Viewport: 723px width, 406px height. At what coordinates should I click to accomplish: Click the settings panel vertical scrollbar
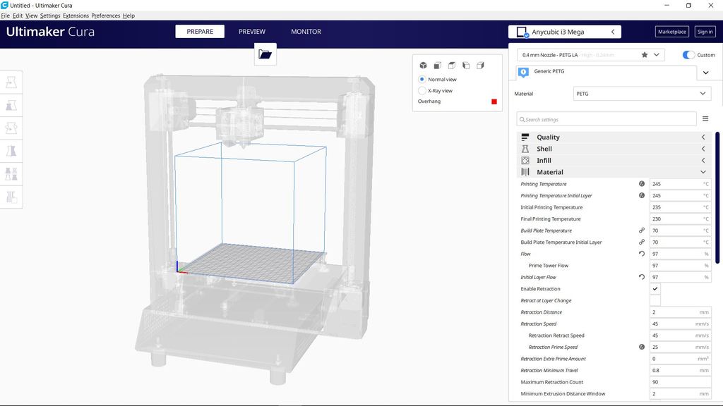[x=717, y=198]
